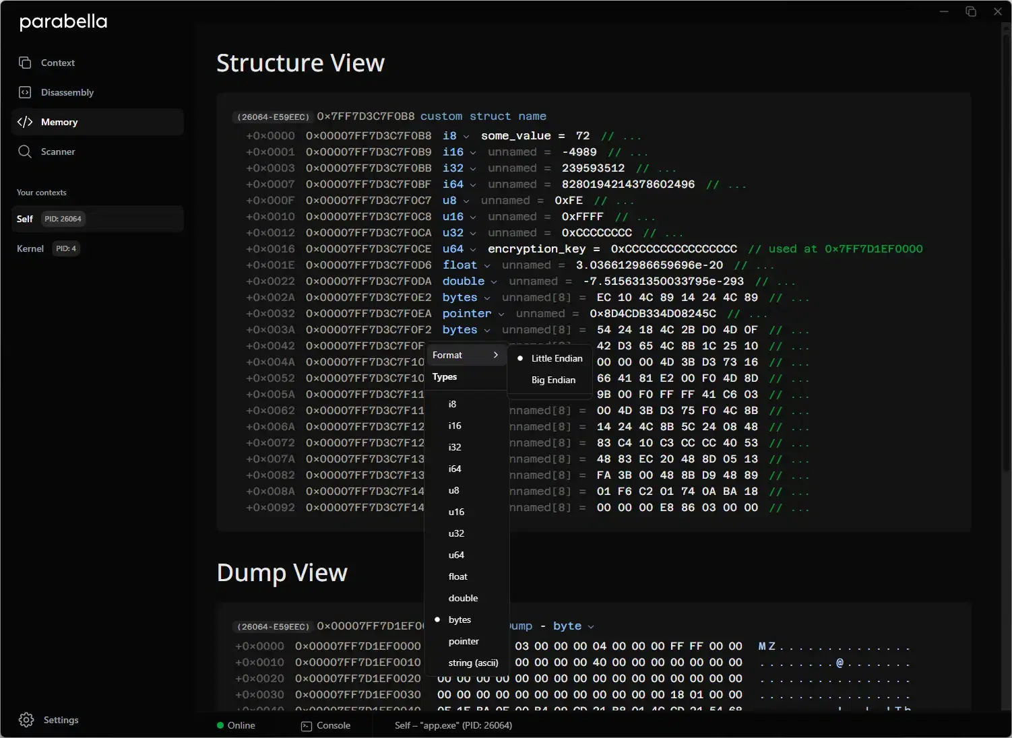This screenshot has width=1012, height=738.
Task: Follow the used at 0x7FF7D1EF0000 link
Action: 873,248
